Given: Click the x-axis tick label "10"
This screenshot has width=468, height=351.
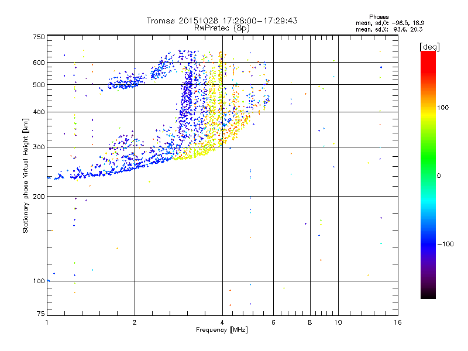Looking at the screenshot, I should coord(338,322).
